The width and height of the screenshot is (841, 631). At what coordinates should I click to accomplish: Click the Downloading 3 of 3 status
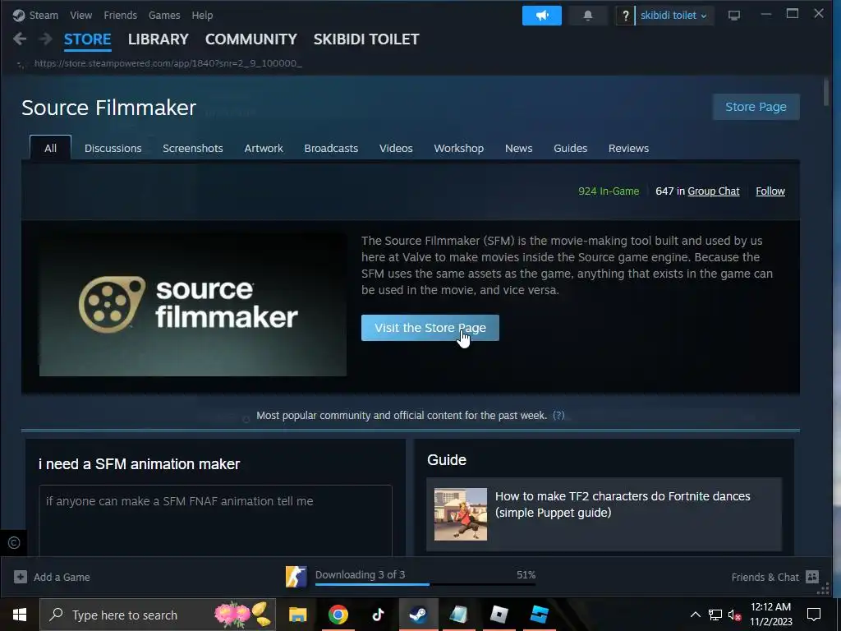pos(360,574)
